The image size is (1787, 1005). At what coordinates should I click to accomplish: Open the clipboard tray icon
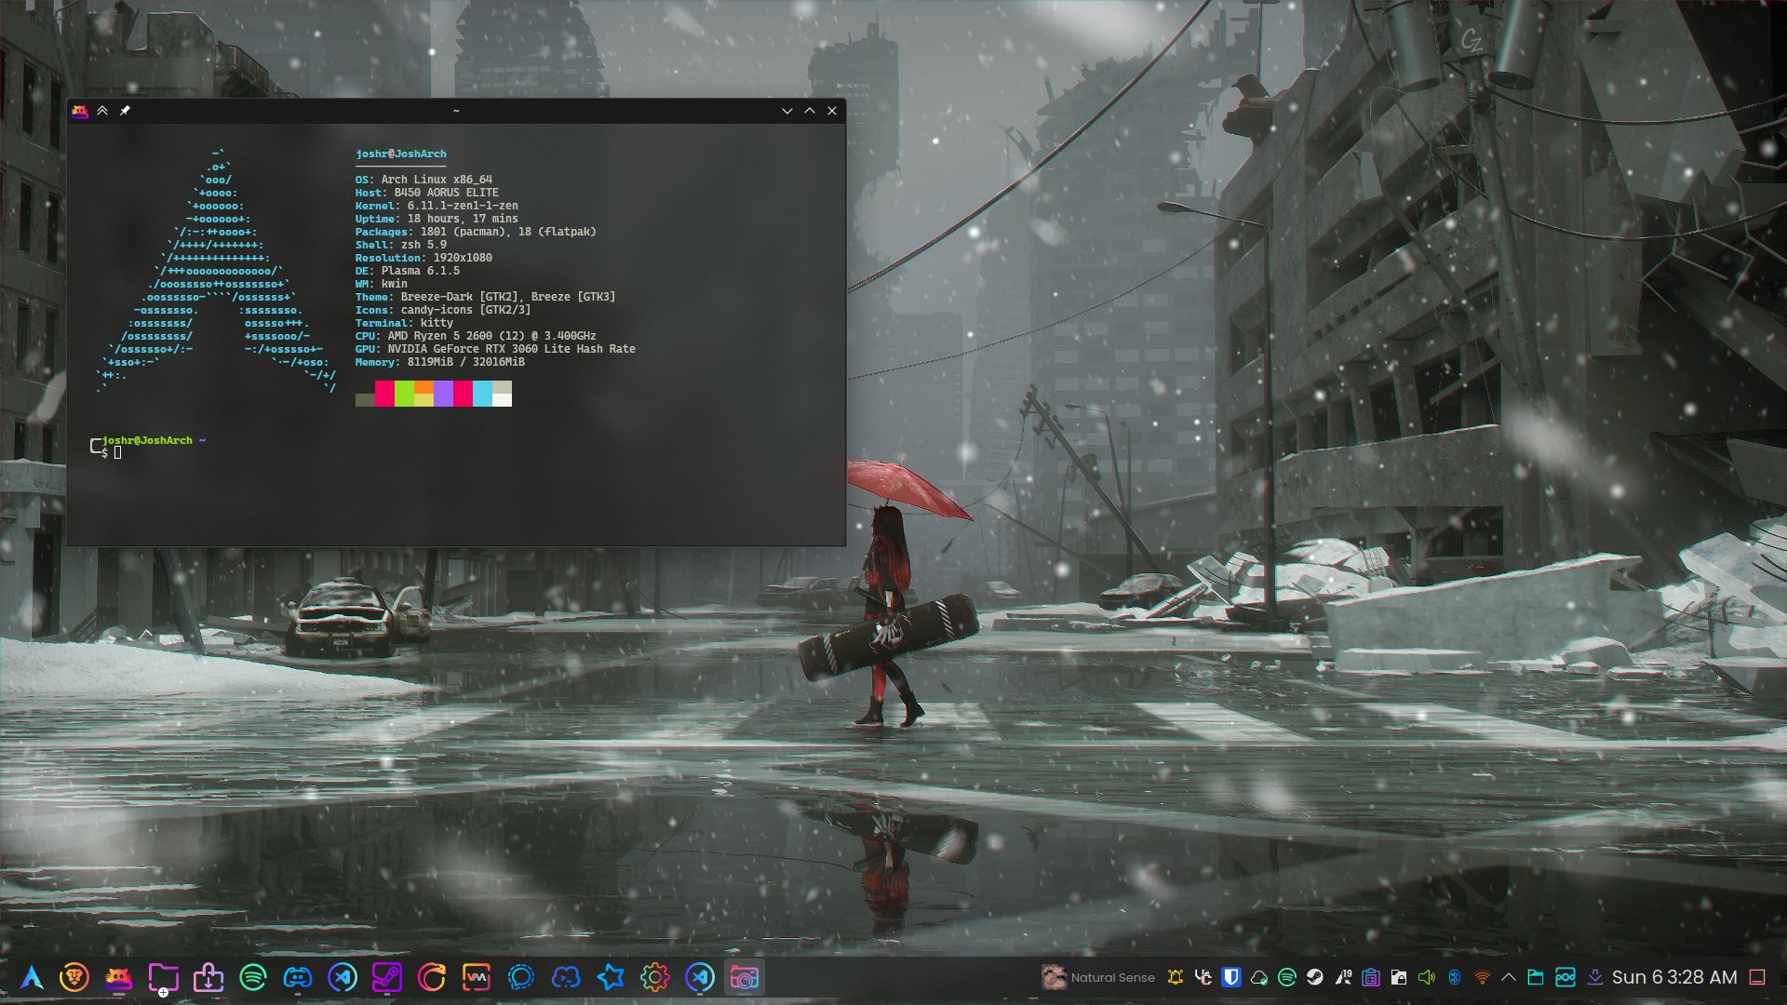point(1371,978)
